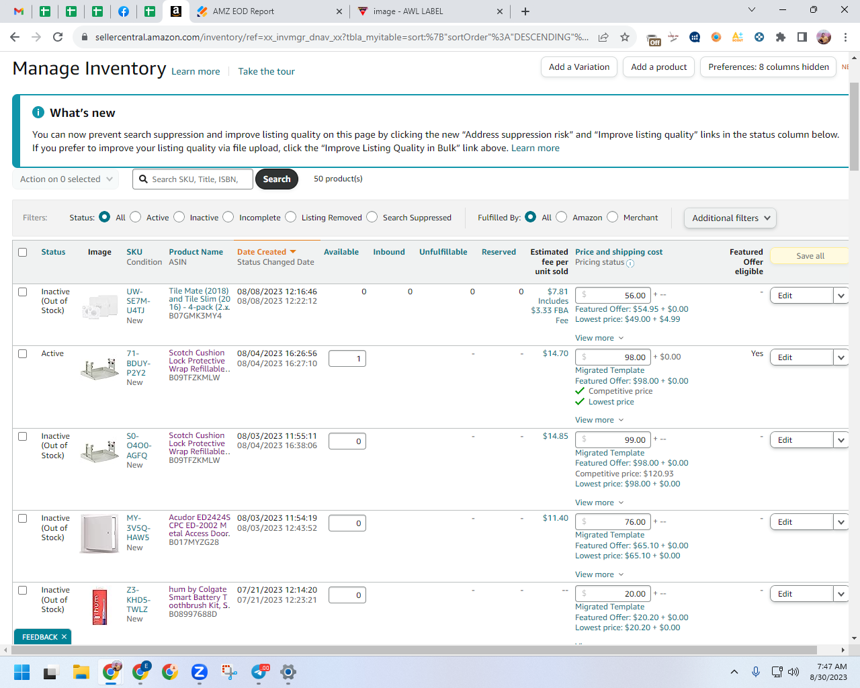The width and height of the screenshot is (860, 688).
Task: Open Task View on the taskbar
Action: [x=52, y=672]
